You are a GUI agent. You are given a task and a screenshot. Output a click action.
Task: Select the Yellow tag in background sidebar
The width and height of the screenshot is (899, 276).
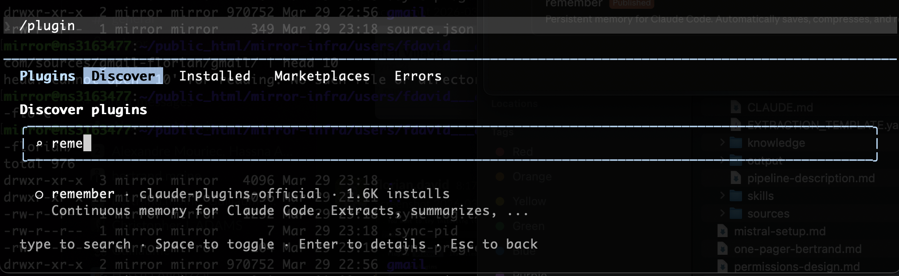pyautogui.click(x=529, y=202)
